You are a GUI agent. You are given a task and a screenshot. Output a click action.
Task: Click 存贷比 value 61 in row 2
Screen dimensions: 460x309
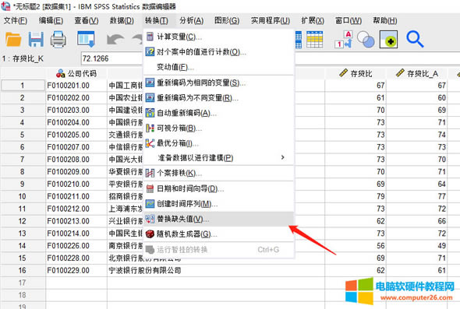356,98
